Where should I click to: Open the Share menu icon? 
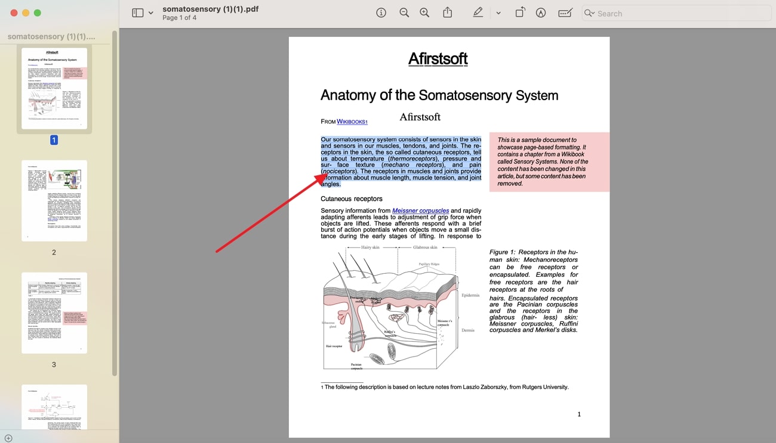[447, 13]
